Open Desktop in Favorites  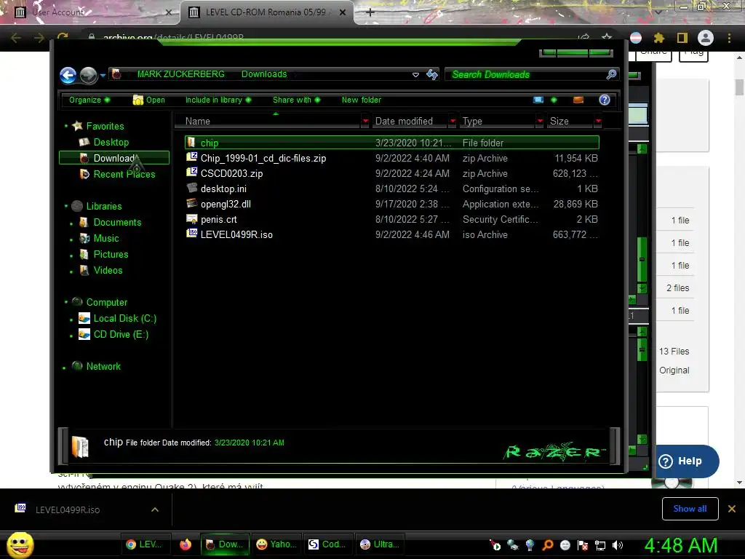(111, 142)
